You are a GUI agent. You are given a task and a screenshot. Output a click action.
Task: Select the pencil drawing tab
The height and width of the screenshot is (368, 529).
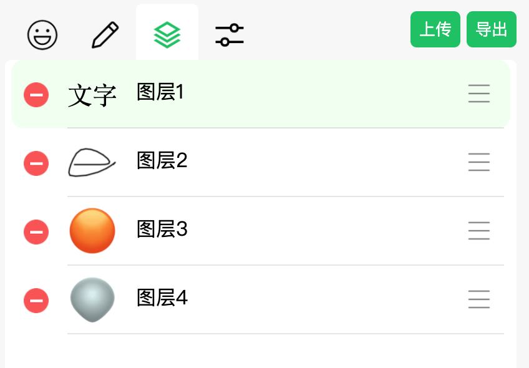[105, 35]
